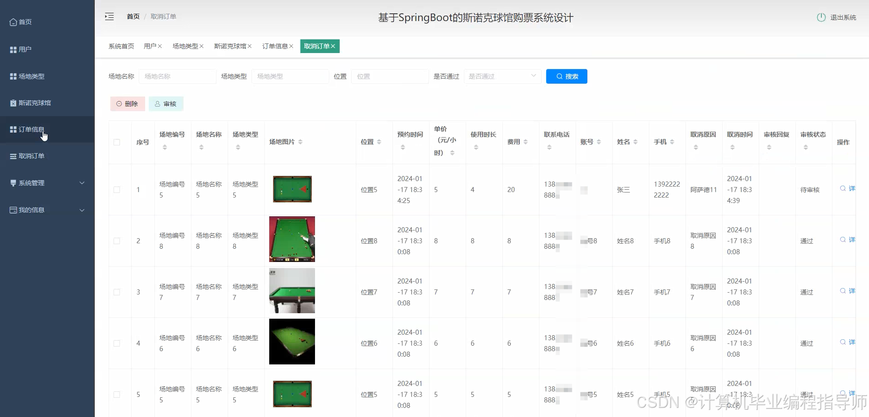Click the 审核 review button
The width and height of the screenshot is (869, 417).
(166, 103)
